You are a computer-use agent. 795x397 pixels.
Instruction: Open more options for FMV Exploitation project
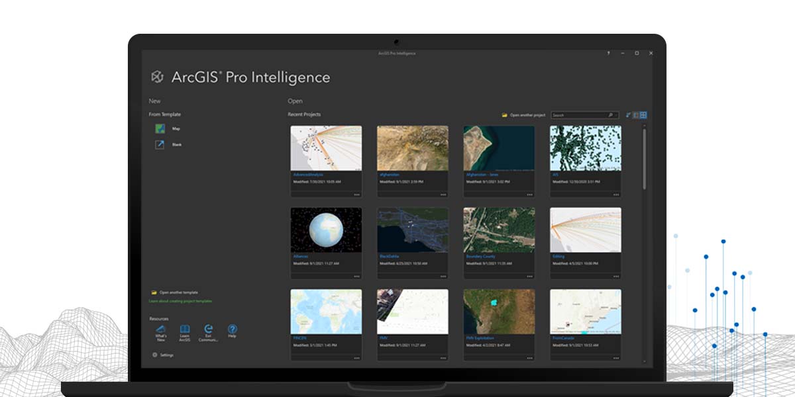(530, 358)
